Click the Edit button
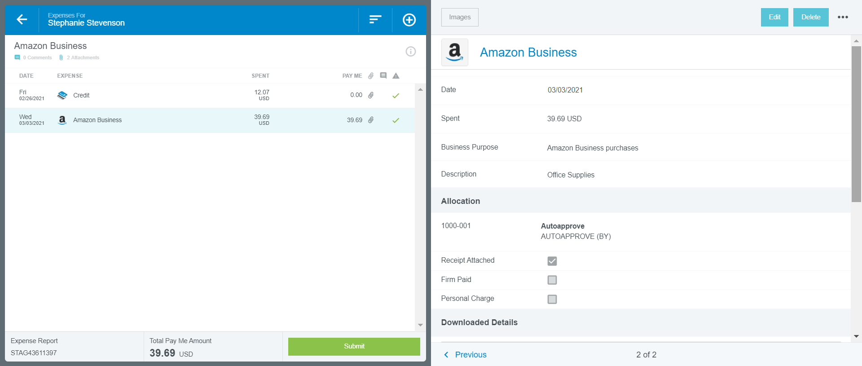Image resolution: width=862 pixels, height=366 pixels. [774, 17]
